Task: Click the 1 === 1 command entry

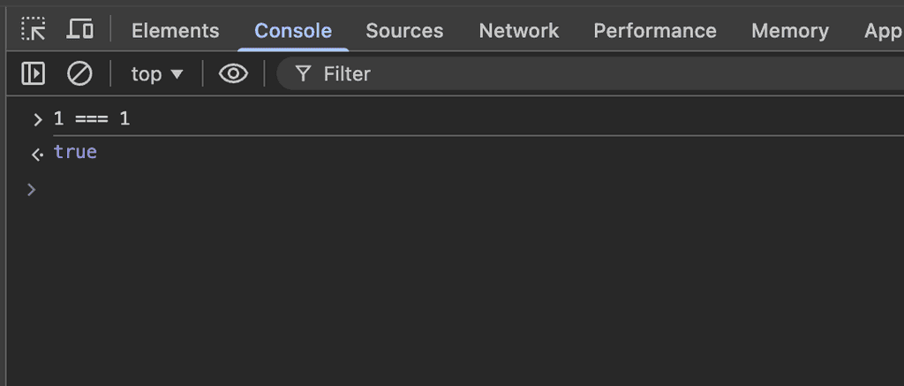Action: [92, 118]
